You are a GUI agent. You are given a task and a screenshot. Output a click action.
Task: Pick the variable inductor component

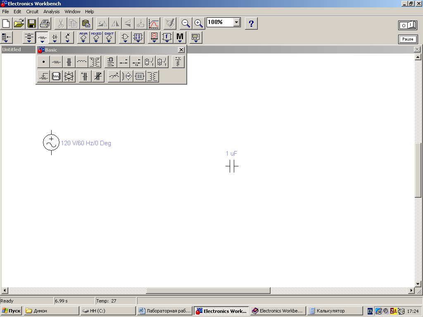(x=114, y=76)
